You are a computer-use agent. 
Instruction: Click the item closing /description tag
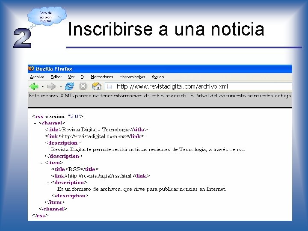tap(70, 196)
